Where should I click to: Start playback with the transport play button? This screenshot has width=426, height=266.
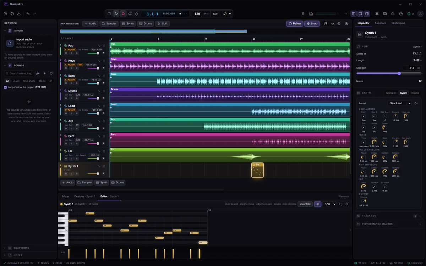pos(116,14)
